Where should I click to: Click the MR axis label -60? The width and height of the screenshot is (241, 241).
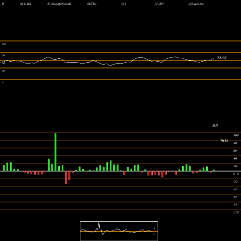click(235, 197)
